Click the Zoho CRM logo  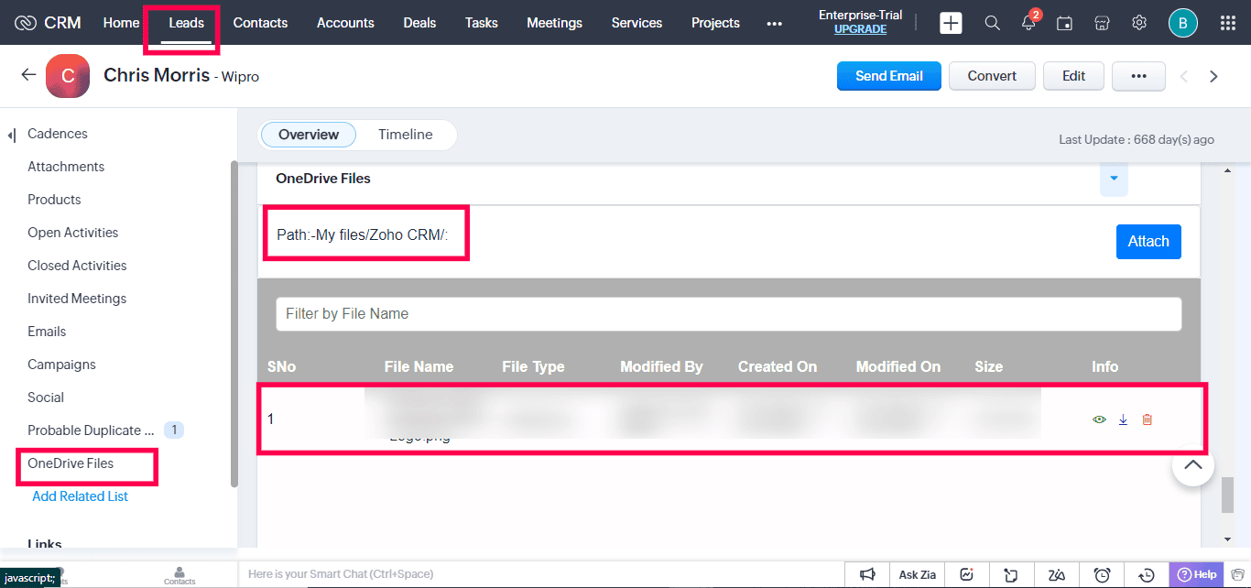48,23
